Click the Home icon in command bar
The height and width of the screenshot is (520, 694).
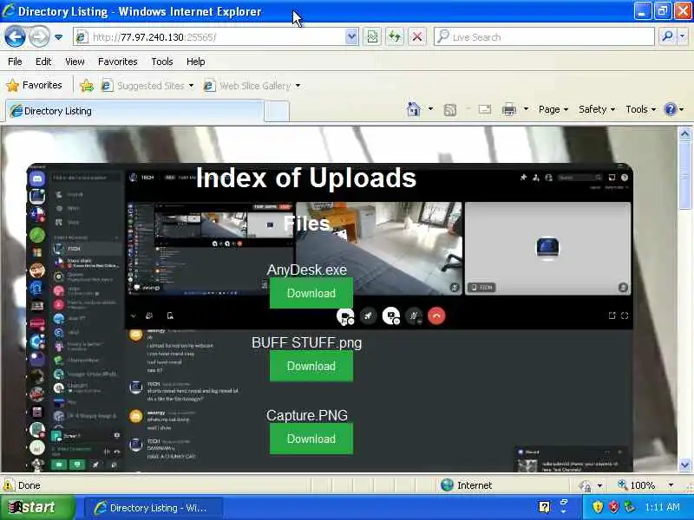414,109
